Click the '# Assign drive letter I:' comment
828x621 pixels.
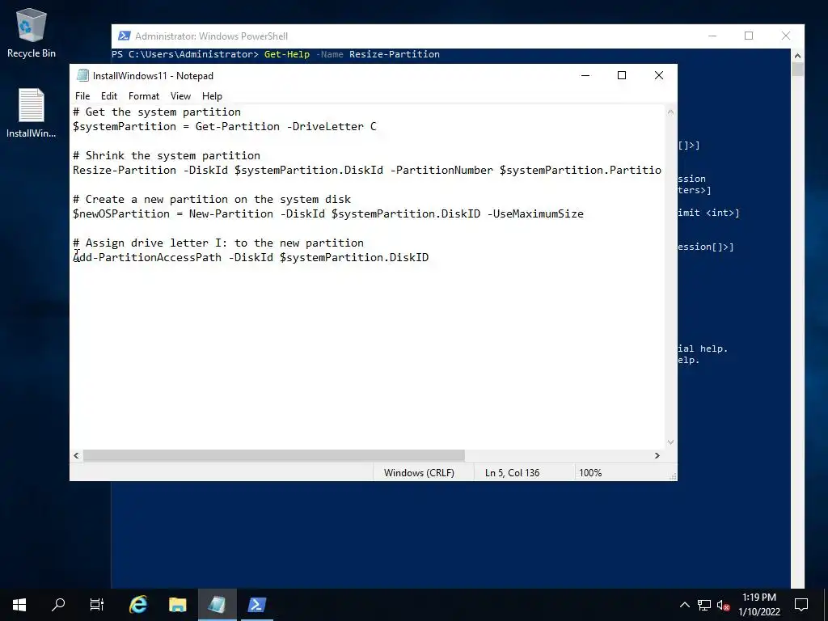click(x=218, y=243)
